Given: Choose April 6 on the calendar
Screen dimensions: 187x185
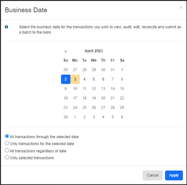Looking at the screenshot, I should pos(103,79).
